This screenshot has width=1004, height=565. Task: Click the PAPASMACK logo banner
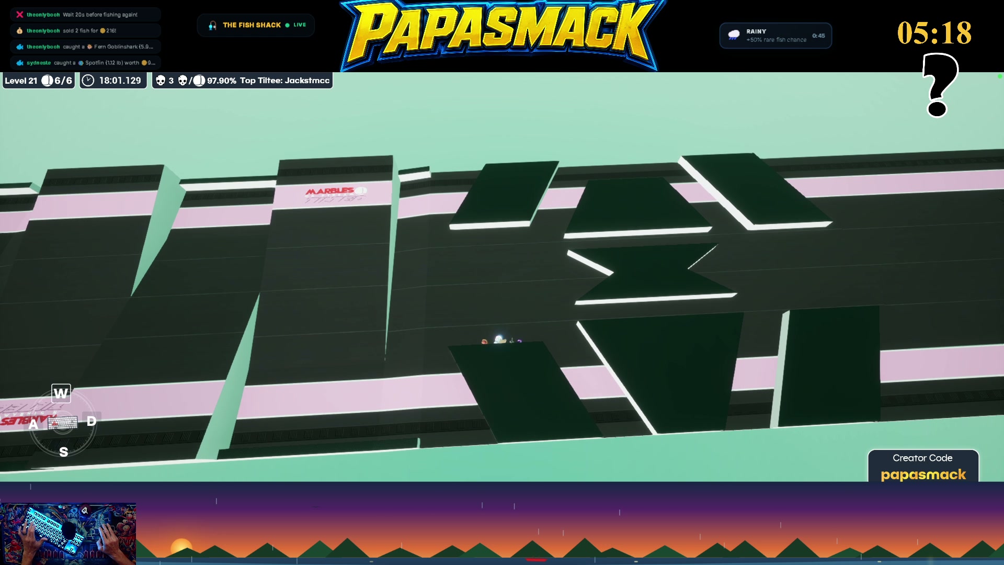[x=503, y=36]
